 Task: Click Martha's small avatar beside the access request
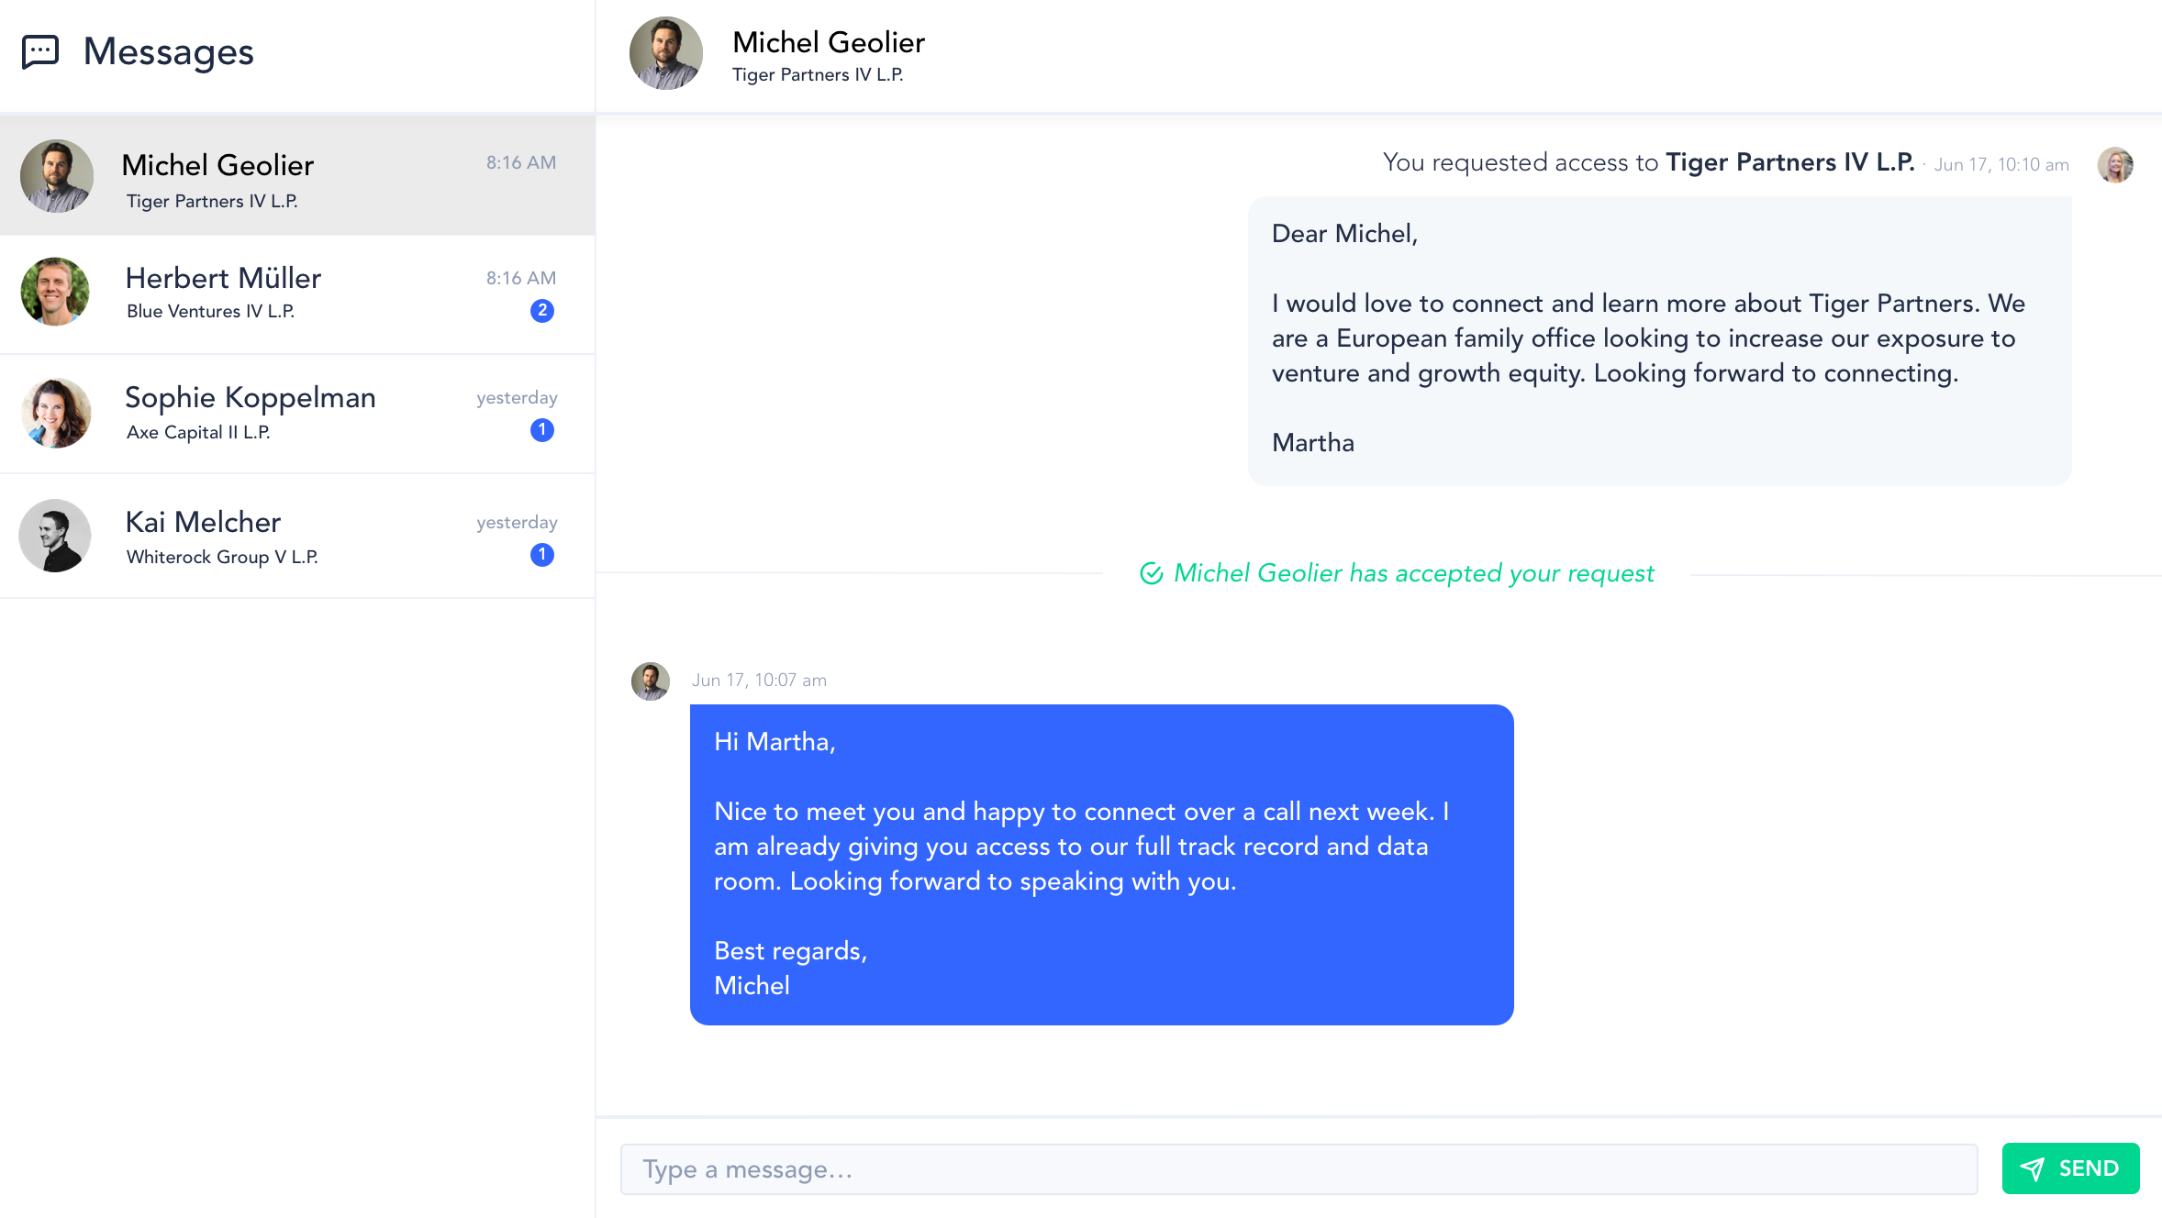[x=2115, y=165]
